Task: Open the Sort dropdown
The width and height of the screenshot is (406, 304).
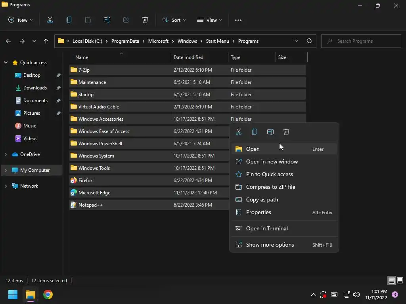Action: tap(174, 20)
